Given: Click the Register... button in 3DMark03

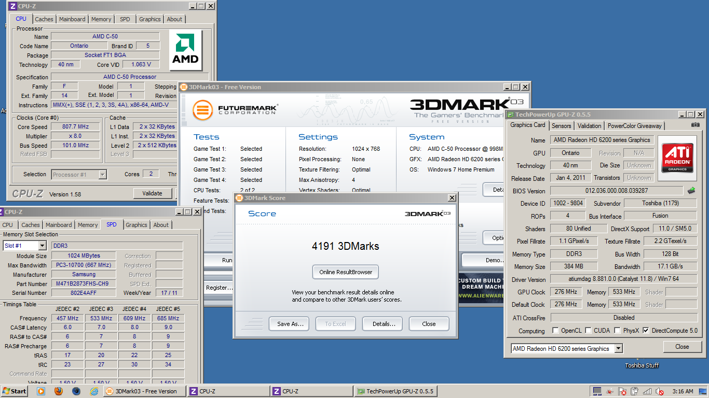Looking at the screenshot, I should 220,288.
